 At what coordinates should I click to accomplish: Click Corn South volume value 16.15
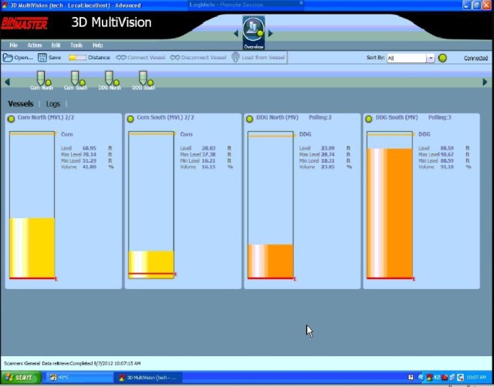tap(208, 167)
